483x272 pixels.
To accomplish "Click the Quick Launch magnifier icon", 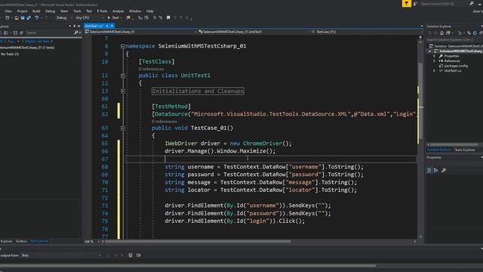I will point(471,4).
